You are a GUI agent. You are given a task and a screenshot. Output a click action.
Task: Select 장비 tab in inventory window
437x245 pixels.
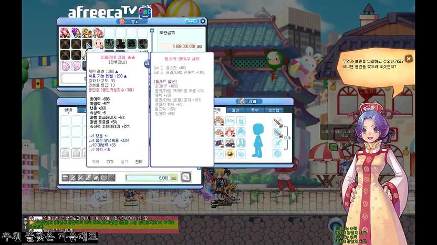[x=68, y=110]
